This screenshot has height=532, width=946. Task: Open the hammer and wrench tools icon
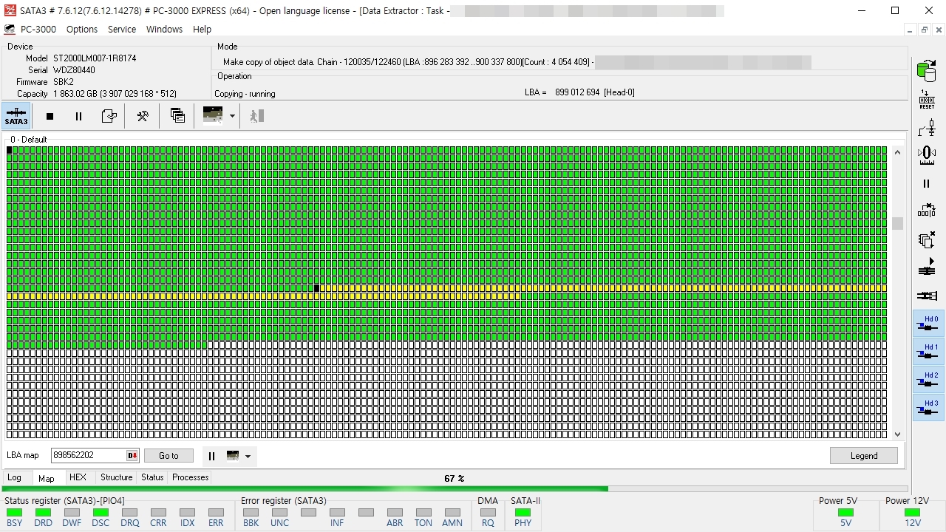click(143, 116)
